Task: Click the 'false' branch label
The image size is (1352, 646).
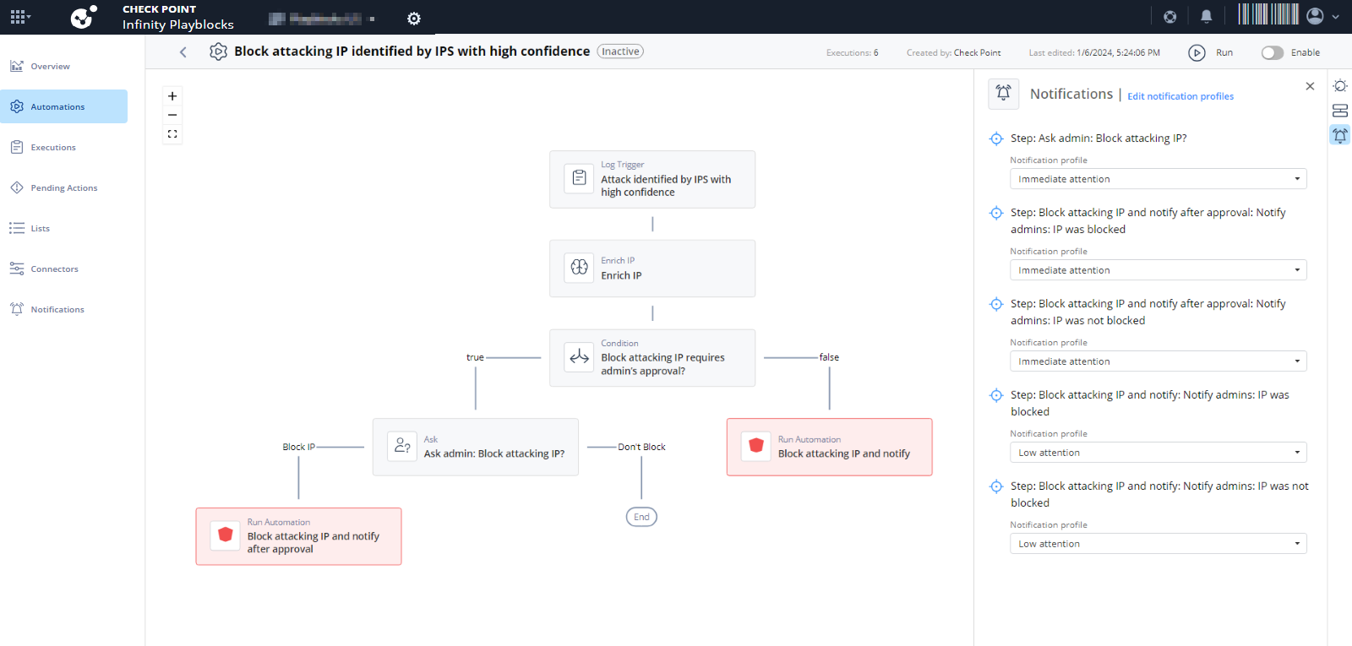Action: tap(829, 357)
